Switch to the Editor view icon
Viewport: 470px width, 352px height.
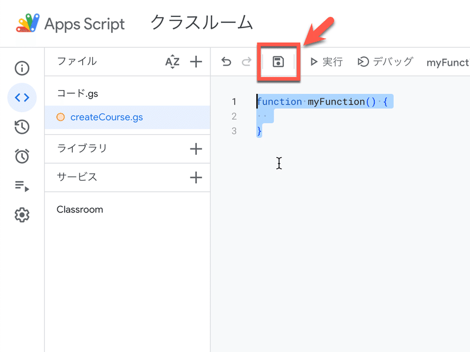click(x=22, y=97)
